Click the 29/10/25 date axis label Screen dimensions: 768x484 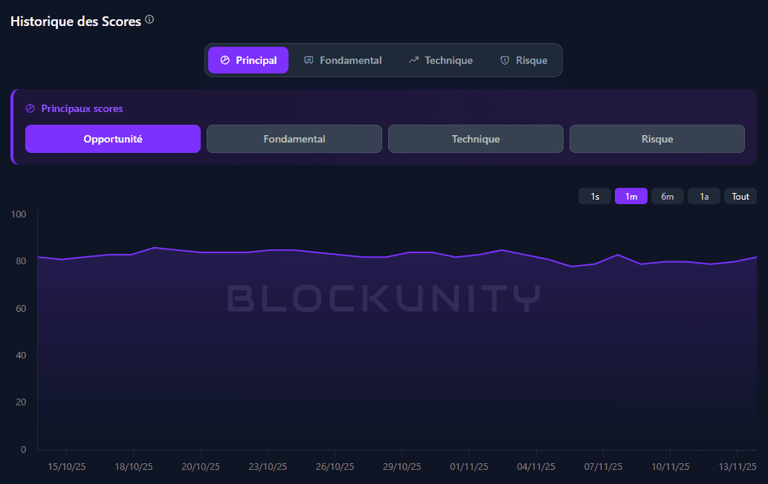pos(402,467)
